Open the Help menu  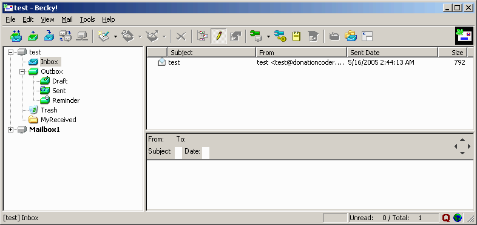(x=108, y=19)
